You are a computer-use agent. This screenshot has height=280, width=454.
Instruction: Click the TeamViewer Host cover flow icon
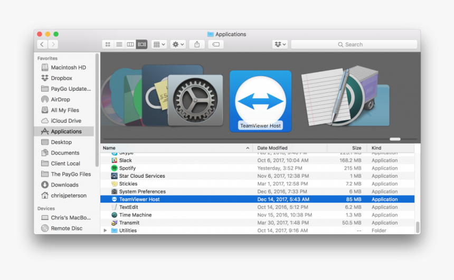click(x=261, y=101)
